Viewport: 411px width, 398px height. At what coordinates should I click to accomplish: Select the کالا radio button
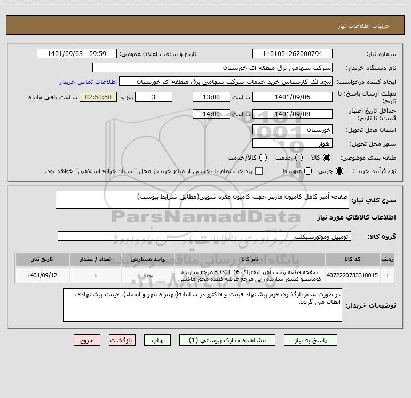(x=326, y=158)
